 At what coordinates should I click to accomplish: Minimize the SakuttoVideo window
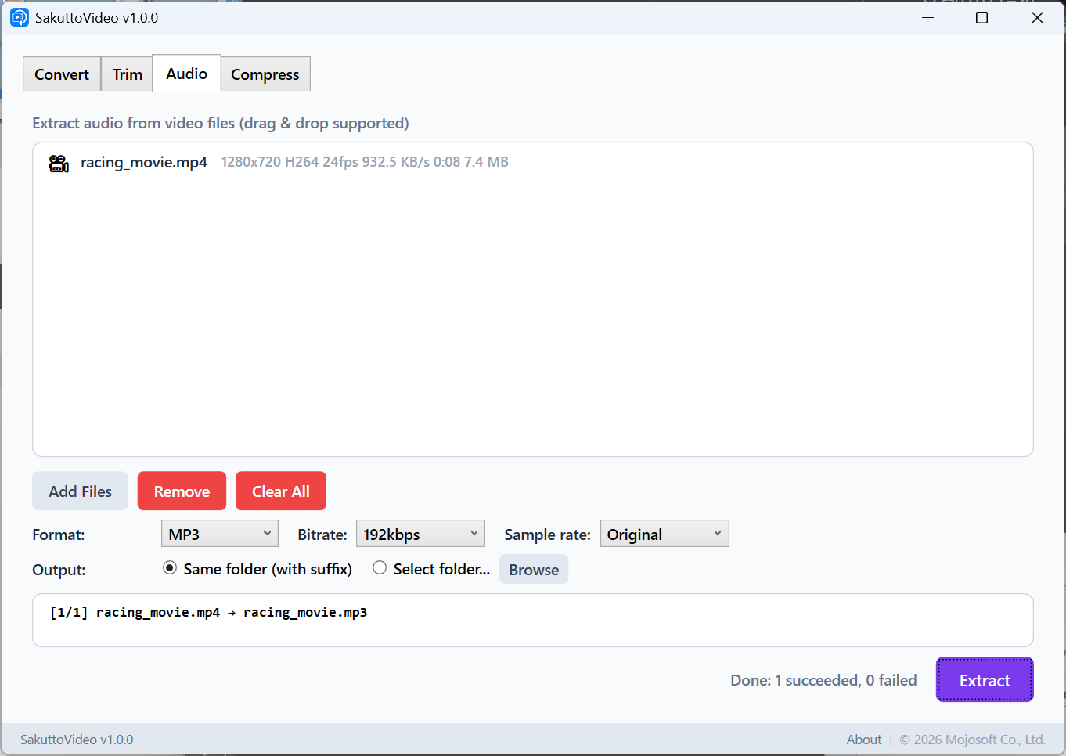(x=927, y=17)
